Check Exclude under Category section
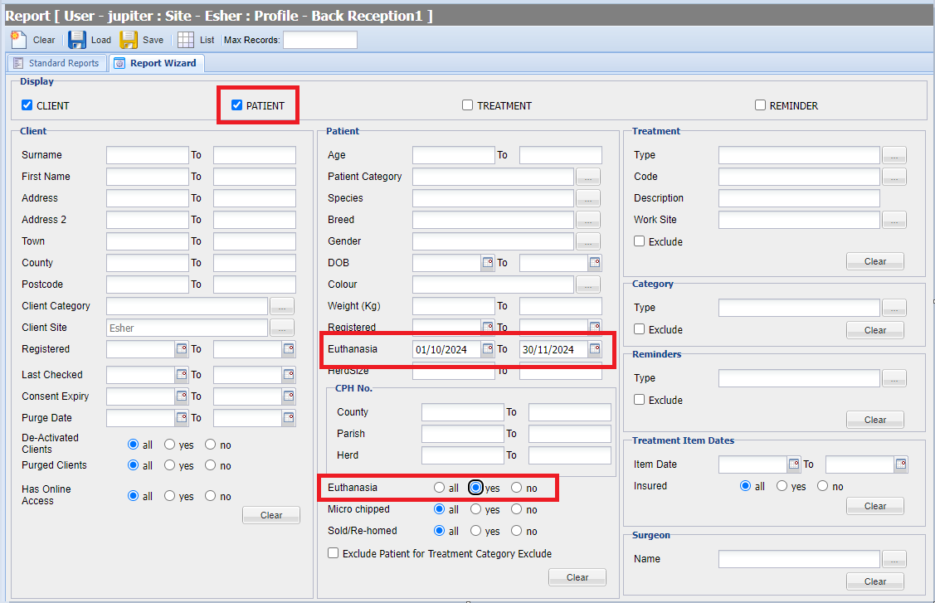 point(639,328)
